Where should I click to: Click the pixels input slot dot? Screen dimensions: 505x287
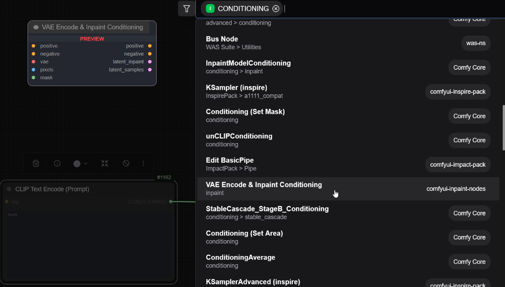pos(34,70)
